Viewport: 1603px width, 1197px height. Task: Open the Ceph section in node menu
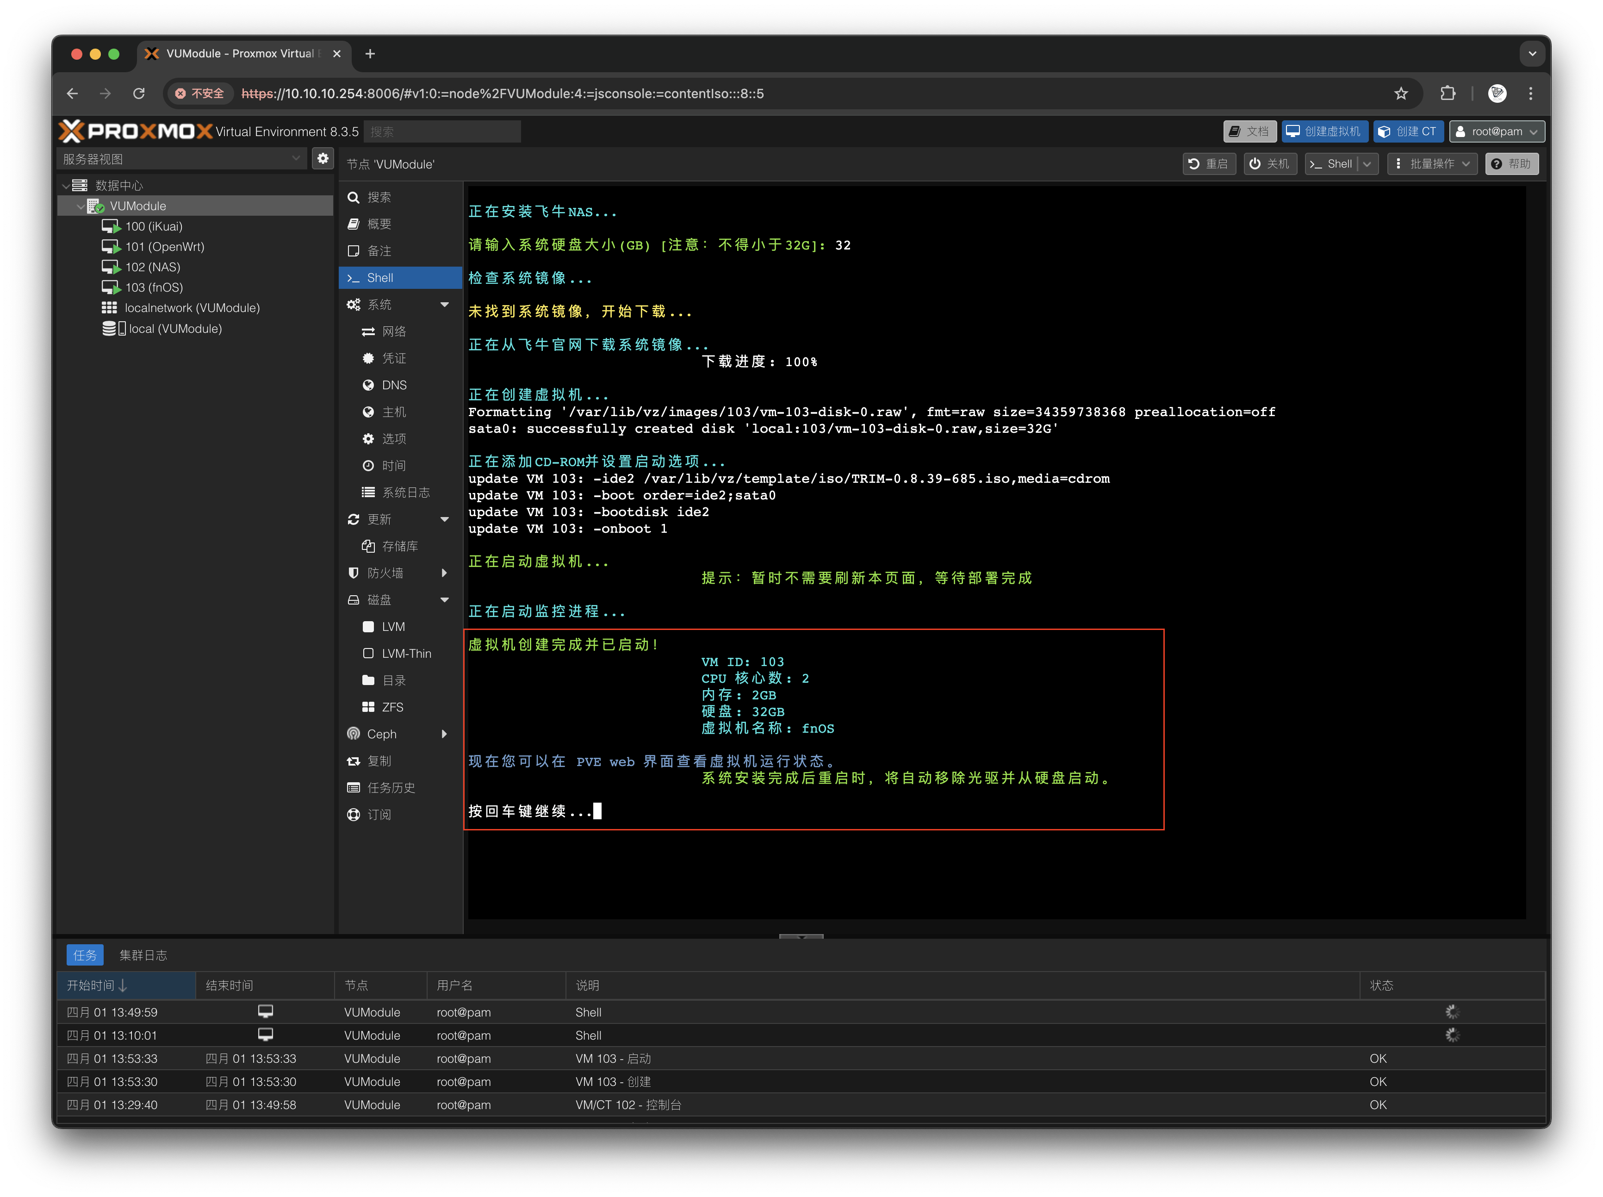pos(381,734)
